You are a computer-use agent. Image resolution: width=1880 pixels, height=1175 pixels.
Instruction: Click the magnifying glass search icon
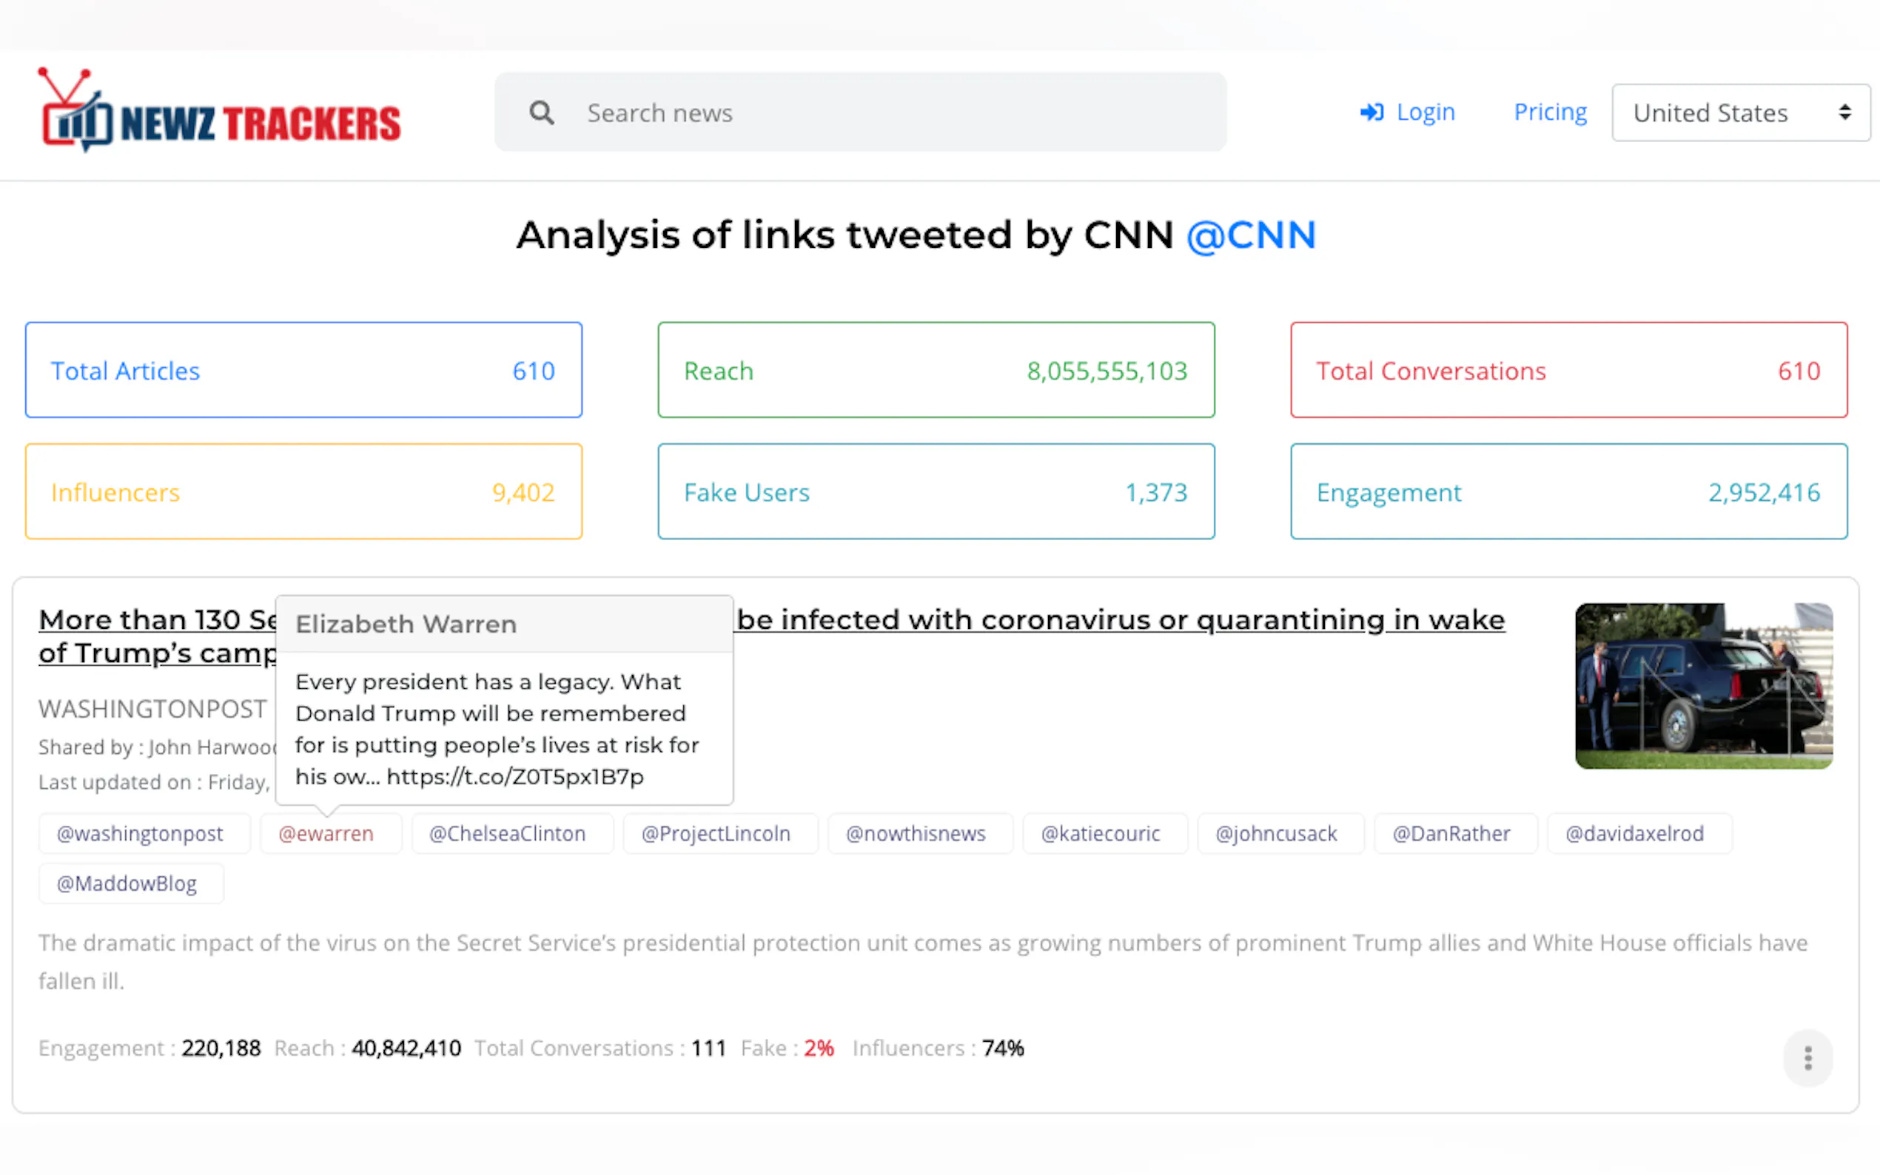(542, 113)
